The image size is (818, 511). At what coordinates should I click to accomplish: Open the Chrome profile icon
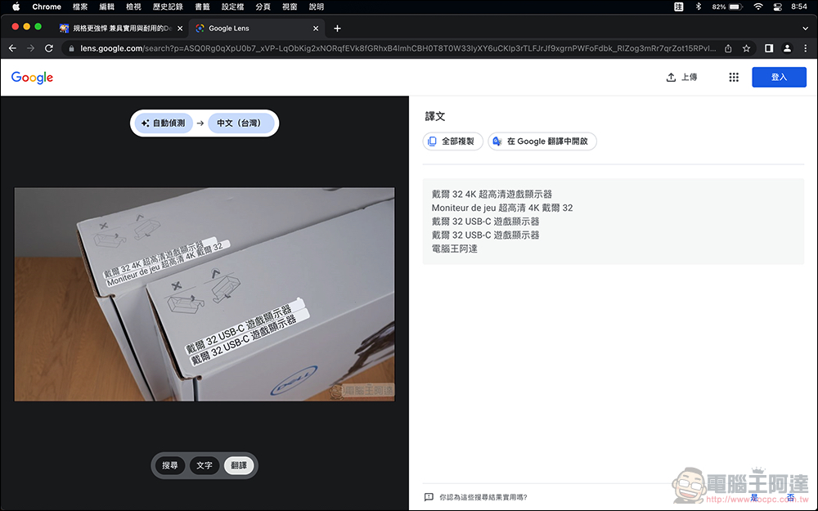pos(787,48)
